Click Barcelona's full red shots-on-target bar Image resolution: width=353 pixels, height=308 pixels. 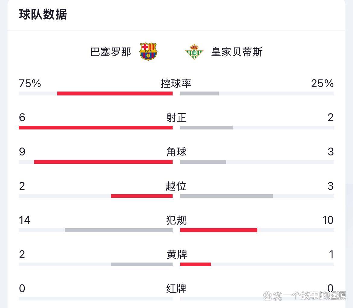[95, 128]
